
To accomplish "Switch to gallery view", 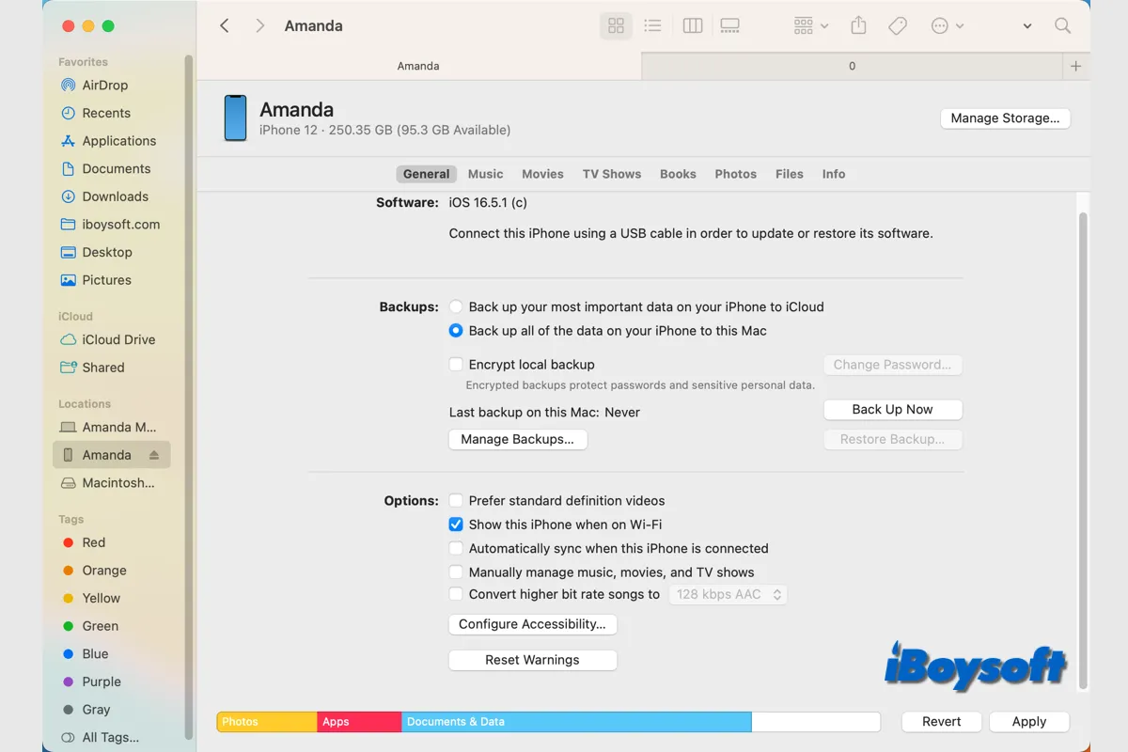I will coord(729,26).
